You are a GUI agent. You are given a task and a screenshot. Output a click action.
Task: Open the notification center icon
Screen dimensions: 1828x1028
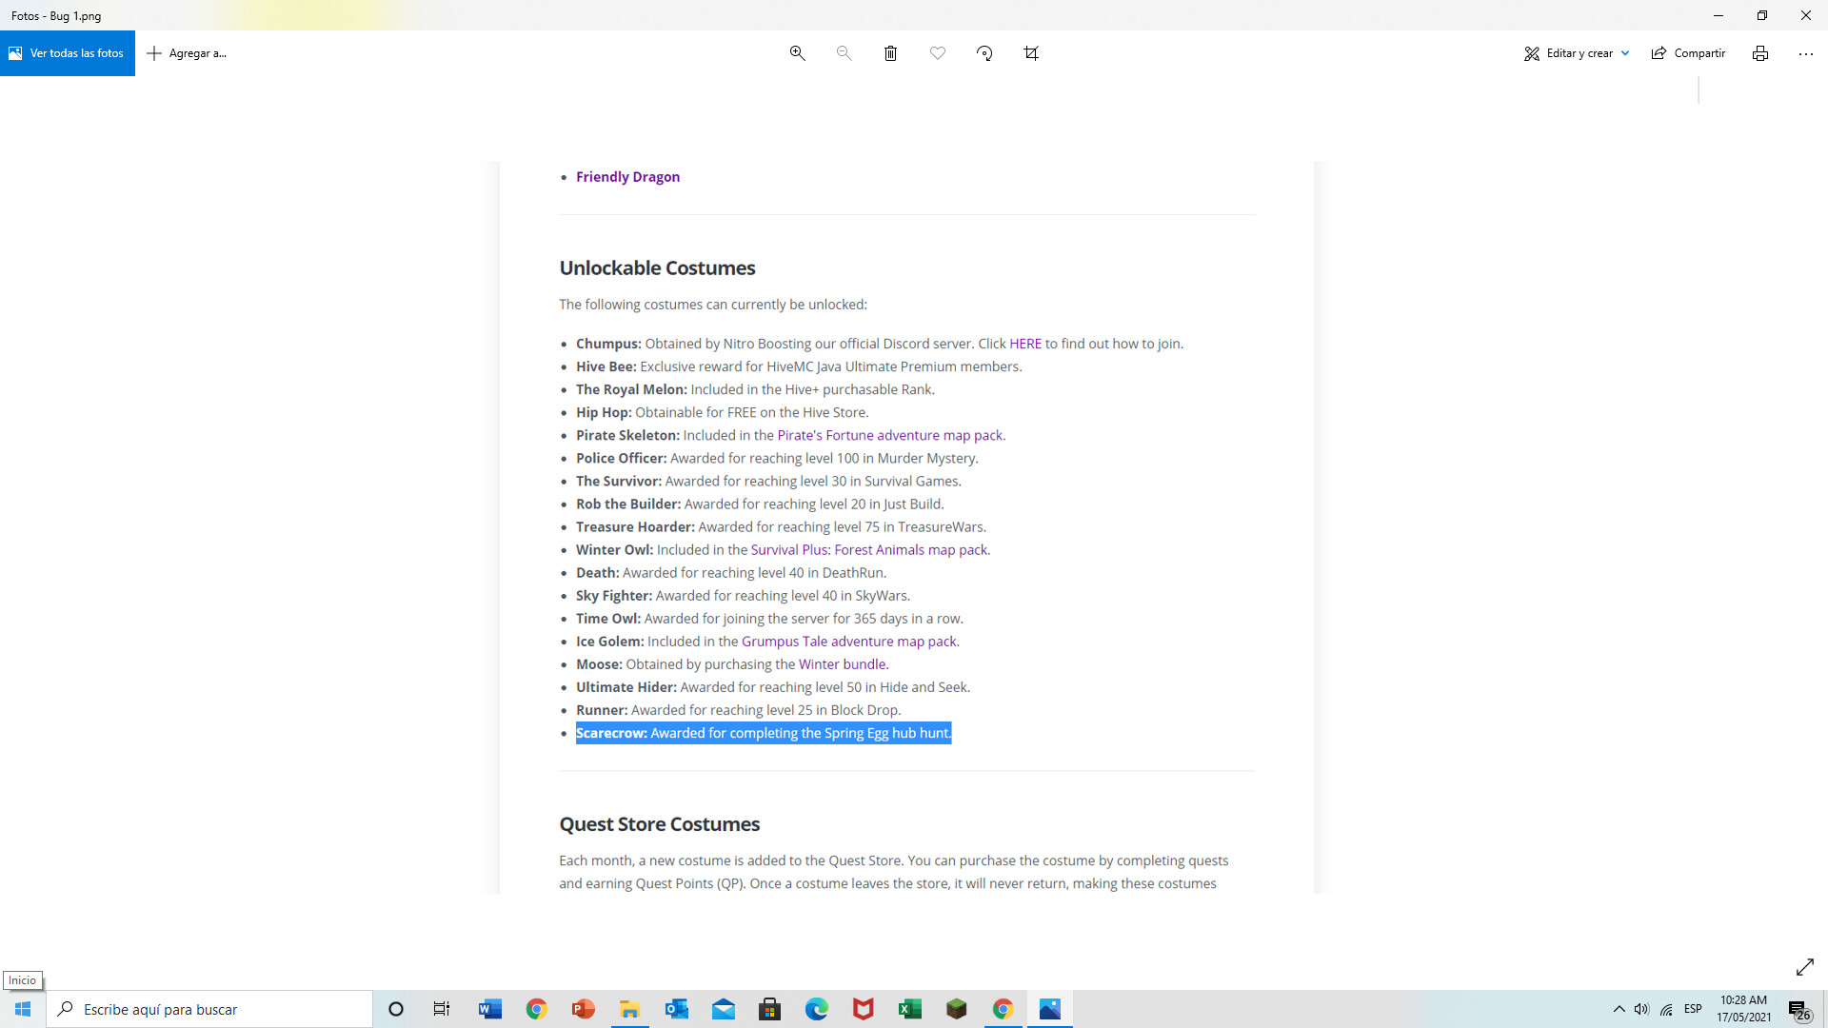point(1798,1010)
